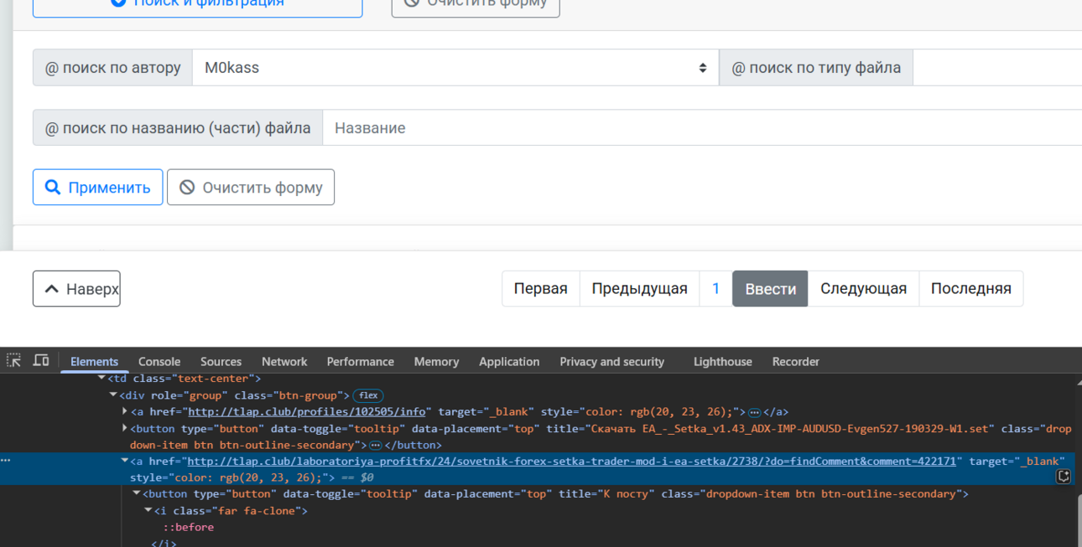Click the flex badge on btn-group div
Viewport: 1082px width, 547px height.
point(368,395)
